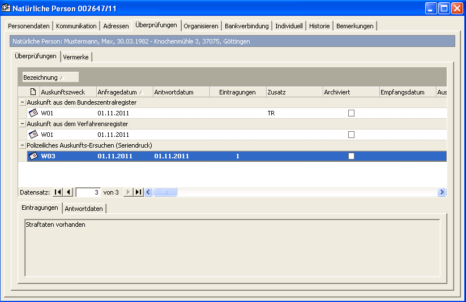
Task: Switch to the Bankverbindung tab
Action: [x=246, y=26]
